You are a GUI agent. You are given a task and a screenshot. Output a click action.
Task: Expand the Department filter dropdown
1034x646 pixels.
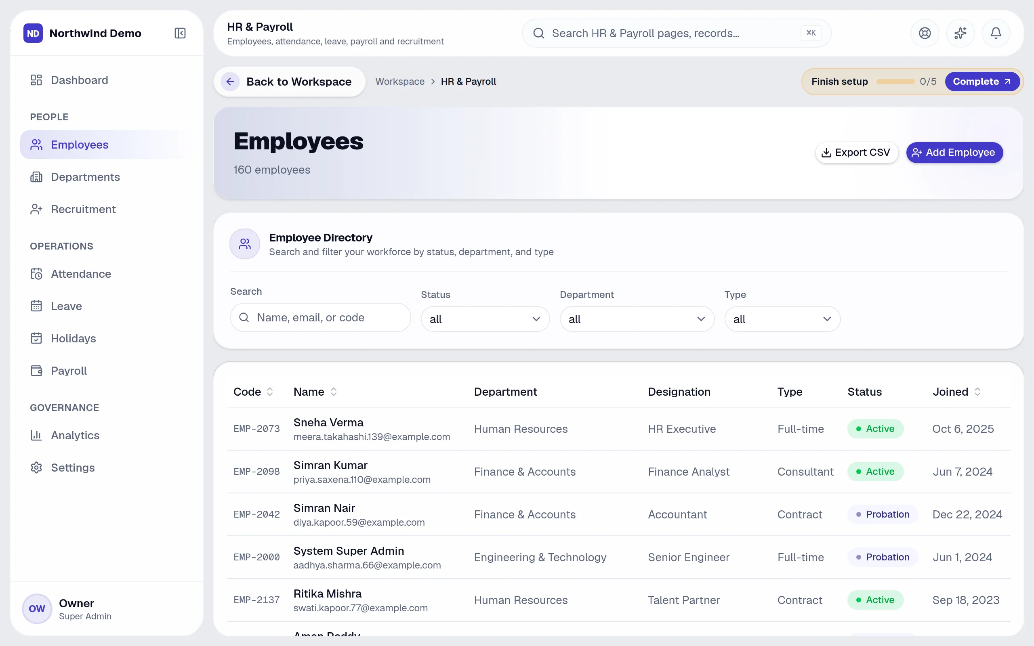[x=637, y=319]
